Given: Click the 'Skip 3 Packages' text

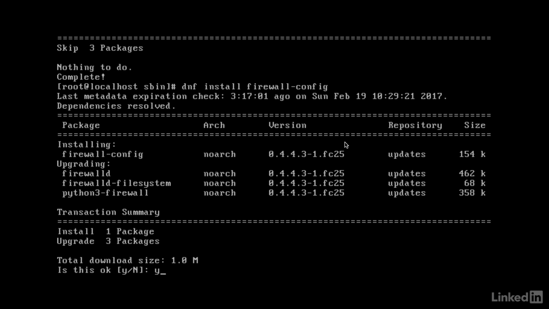Looking at the screenshot, I should (x=100, y=48).
